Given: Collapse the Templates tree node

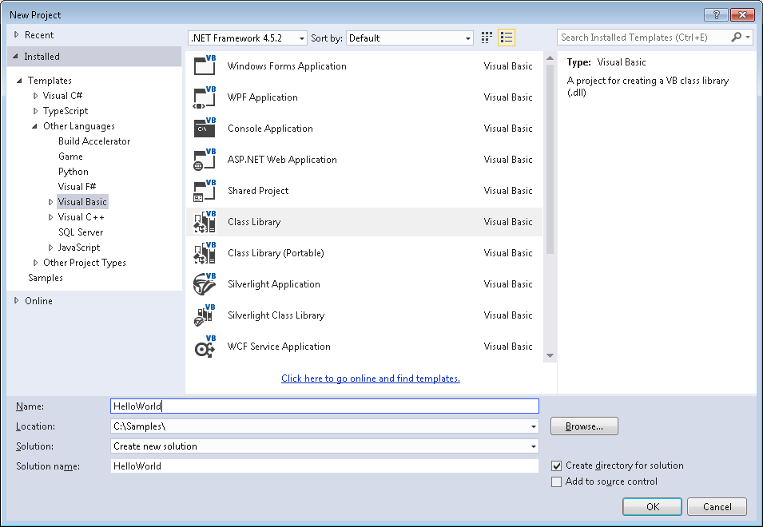Looking at the screenshot, I should click(19, 81).
